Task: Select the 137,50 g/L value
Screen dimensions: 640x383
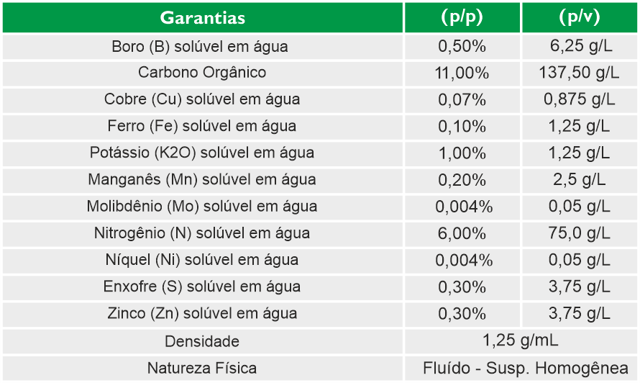Action: (579, 73)
